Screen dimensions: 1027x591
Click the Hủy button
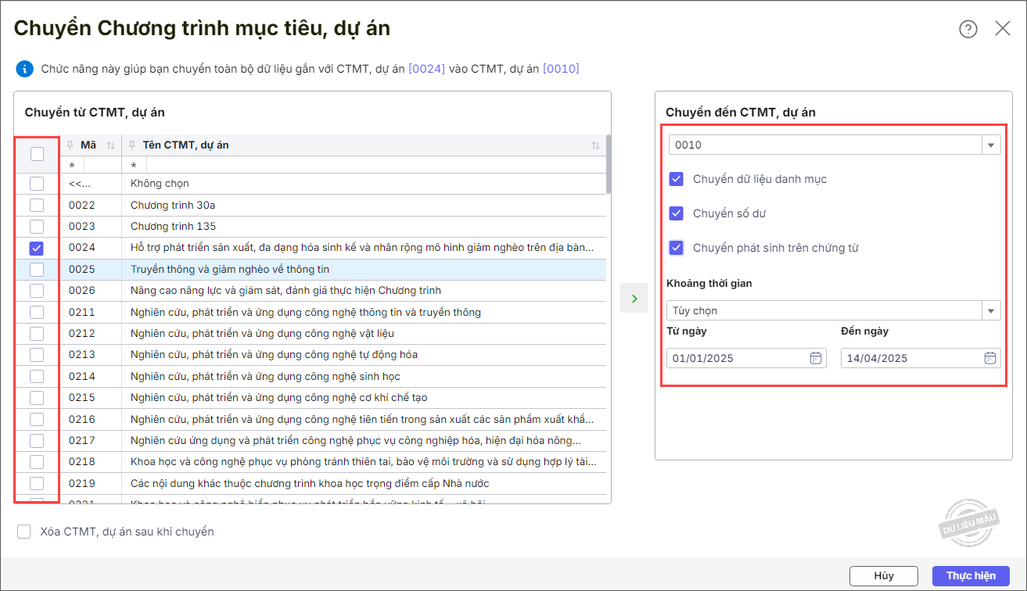[x=883, y=575]
